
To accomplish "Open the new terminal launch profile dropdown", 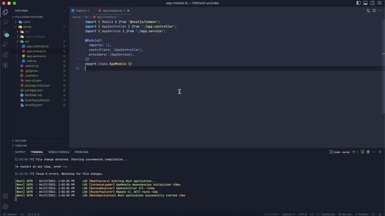I will (357, 152).
